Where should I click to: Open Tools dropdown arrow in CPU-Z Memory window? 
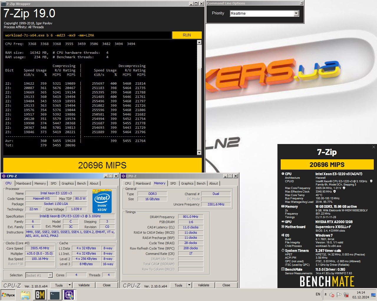189,285
